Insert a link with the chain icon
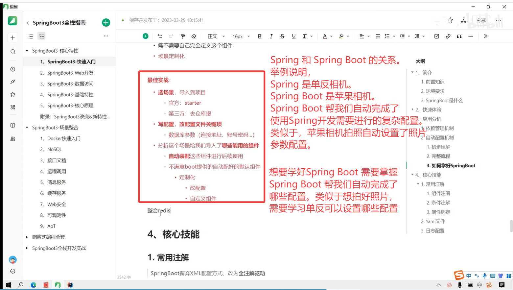Viewport: 513px width, 290px height. pyautogui.click(x=448, y=36)
